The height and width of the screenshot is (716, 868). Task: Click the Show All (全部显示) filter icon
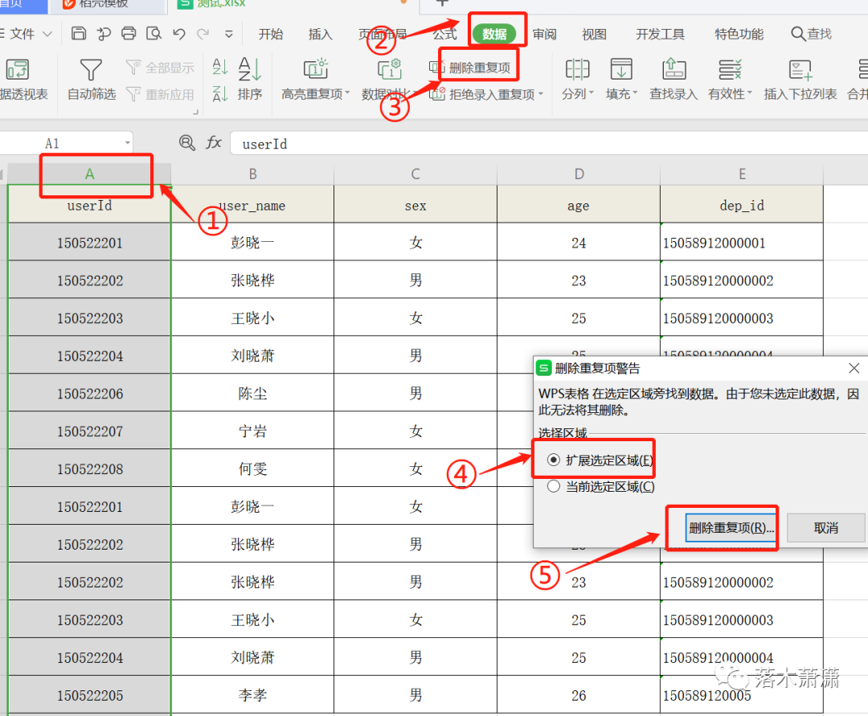(x=133, y=68)
